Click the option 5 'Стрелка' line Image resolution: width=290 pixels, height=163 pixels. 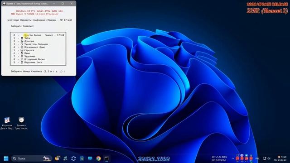tap(24, 50)
